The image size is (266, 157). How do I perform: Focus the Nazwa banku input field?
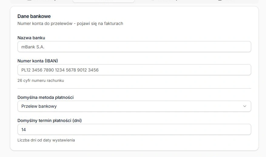(134, 47)
